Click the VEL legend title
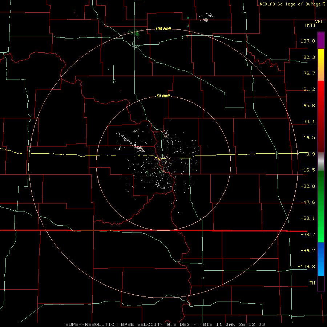327x327 pixels. pos(319,22)
